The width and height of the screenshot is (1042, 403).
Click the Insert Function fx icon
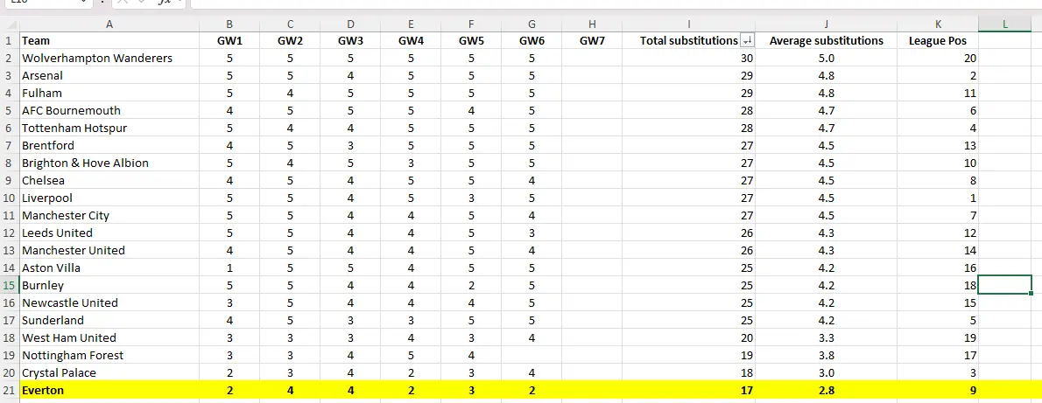(165, 3)
